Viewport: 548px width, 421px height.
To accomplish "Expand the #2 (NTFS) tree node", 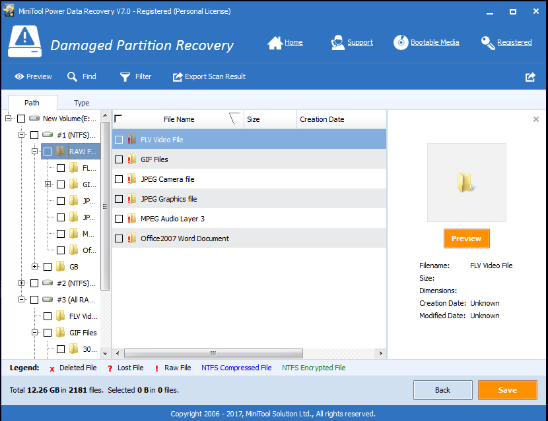I will coord(21,283).
